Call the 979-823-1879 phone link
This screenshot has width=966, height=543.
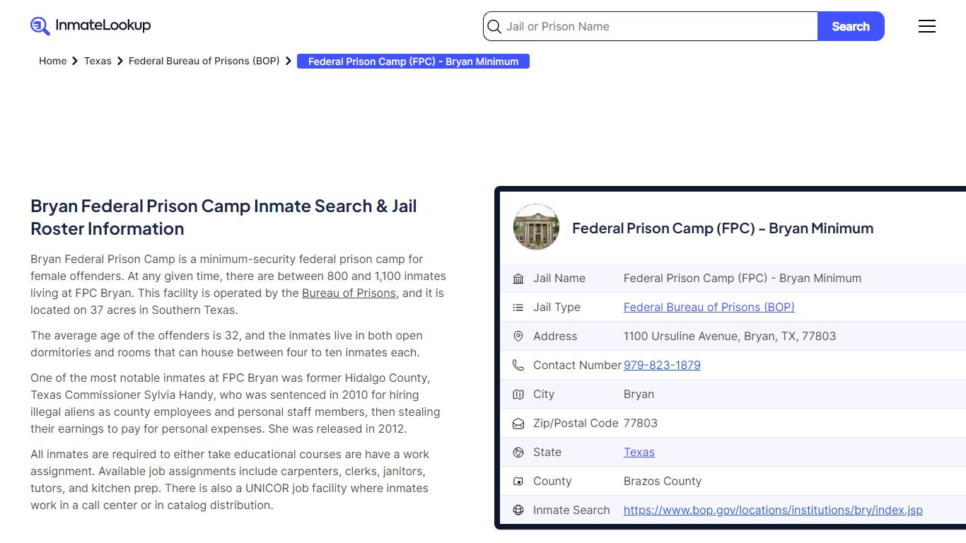(x=662, y=365)
